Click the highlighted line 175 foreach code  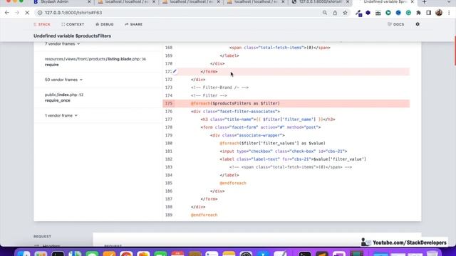235,103
